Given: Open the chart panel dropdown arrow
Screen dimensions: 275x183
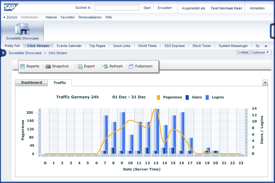Looking at the screenshot, I should [265, 82].
